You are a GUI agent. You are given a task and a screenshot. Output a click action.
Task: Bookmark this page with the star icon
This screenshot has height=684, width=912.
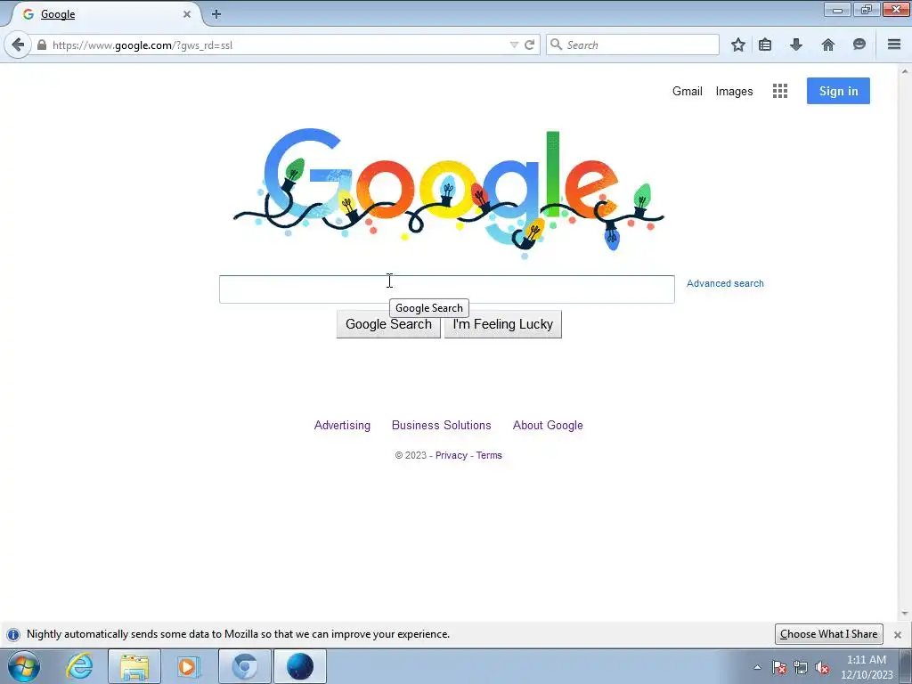pos(738,45)
